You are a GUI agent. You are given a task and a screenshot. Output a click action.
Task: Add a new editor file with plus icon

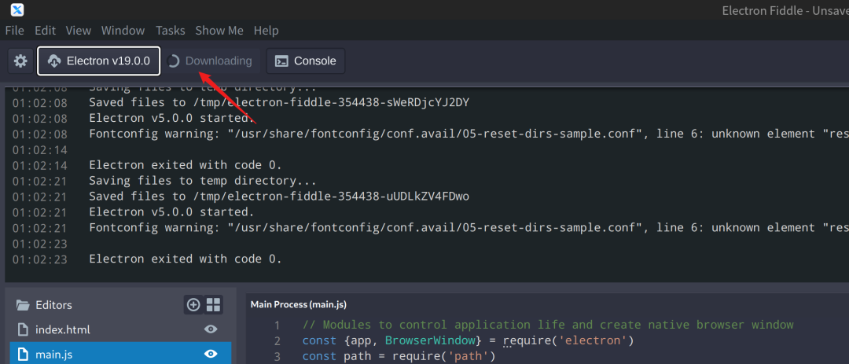(x=193, y=305)
